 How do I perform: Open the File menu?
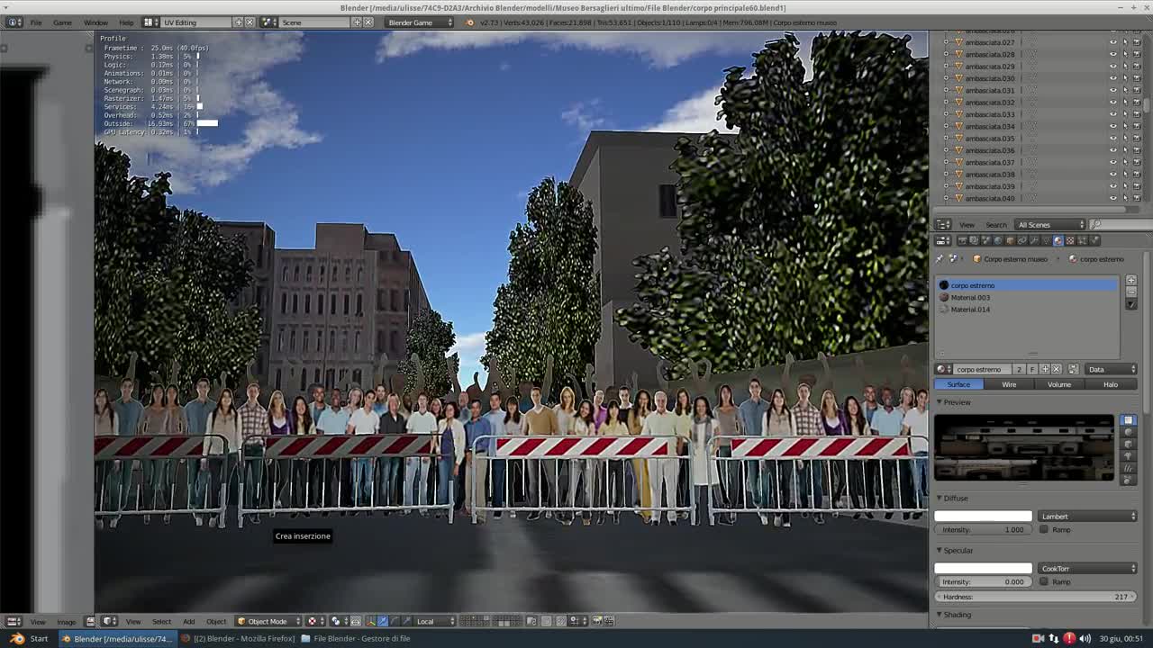[36, 22]
